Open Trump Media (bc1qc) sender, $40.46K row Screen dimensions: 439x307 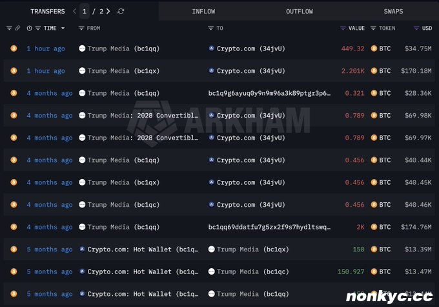[x=123, y=205]
